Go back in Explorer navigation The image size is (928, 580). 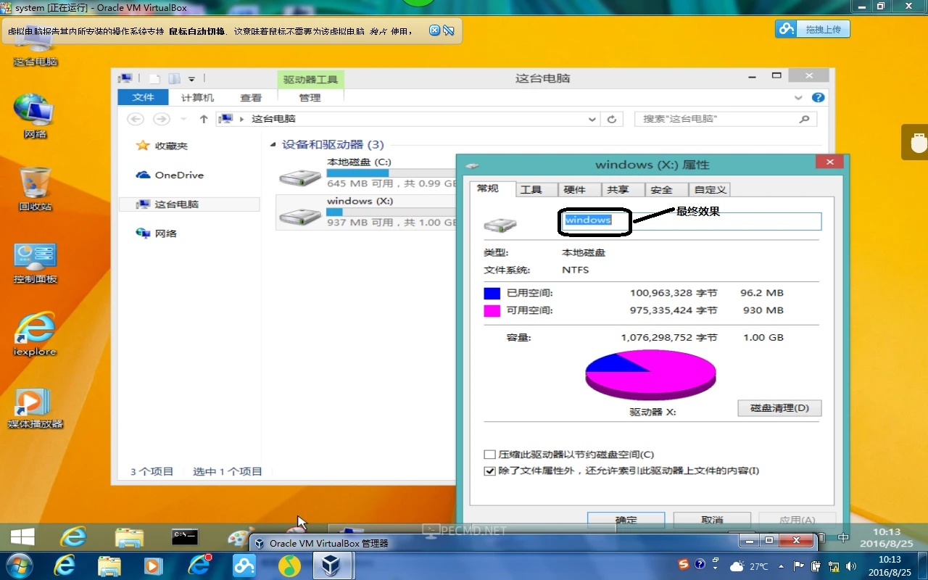click(135, 119)
